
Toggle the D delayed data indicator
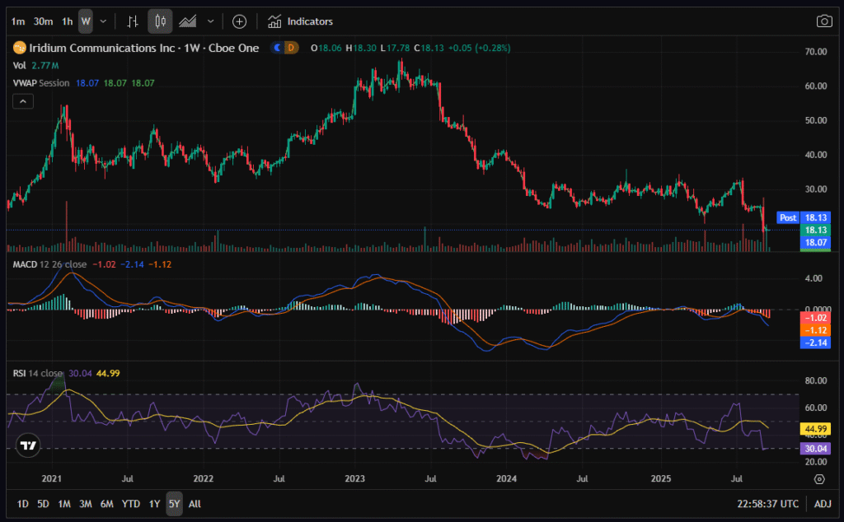pos(290,48)
